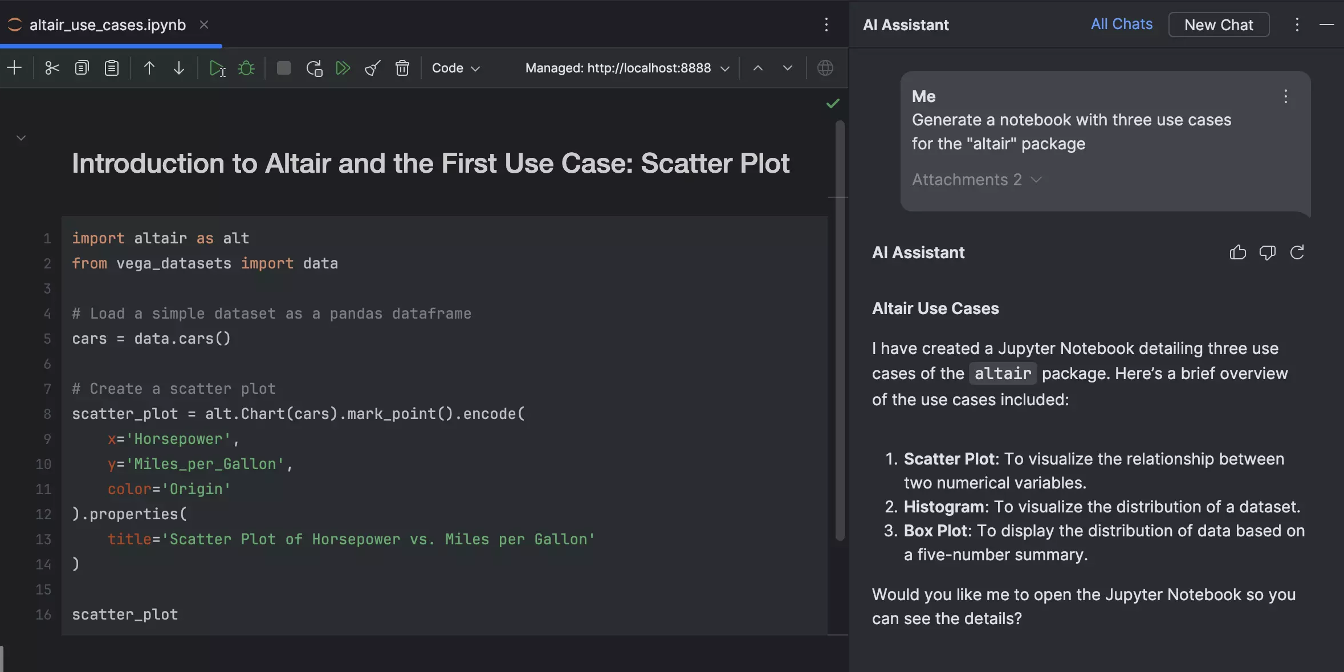Viewport: 1344px width, 672px height.
Task: Click the inline 'altair' code snippet in chat
Action: click(x=1003, y=374)
